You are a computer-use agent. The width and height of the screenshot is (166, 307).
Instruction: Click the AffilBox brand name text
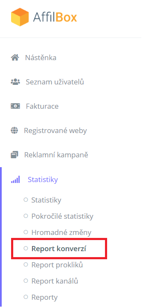pos(55,17)
